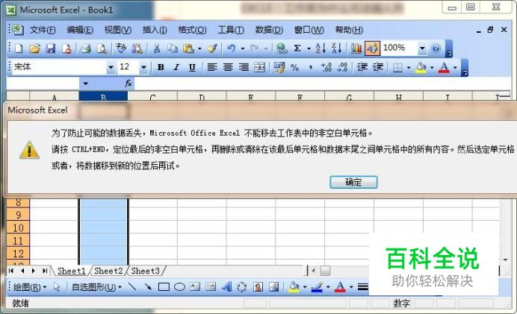This screenshot has width=517, height=314.
Task: Save the workbook with the floppy disk icon
Action: click(x=51, y=48)
